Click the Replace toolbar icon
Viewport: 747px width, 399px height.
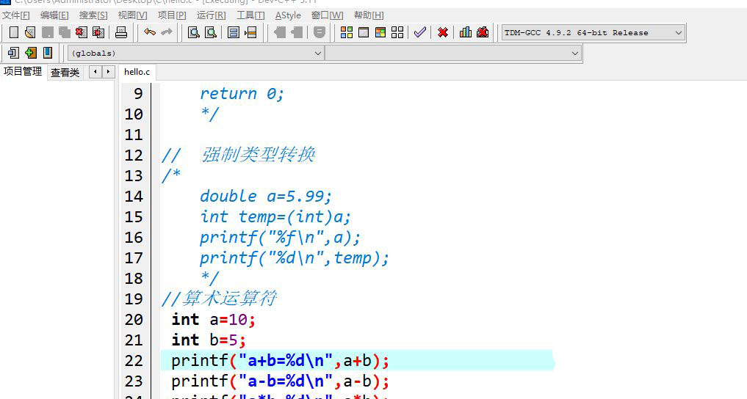click(x=211, y=32)
